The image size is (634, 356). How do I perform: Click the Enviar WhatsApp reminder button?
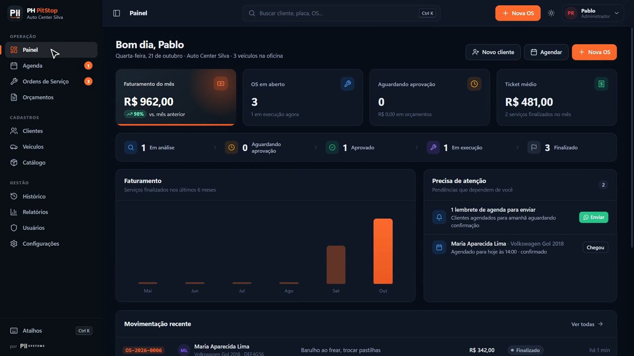point(593,217)
